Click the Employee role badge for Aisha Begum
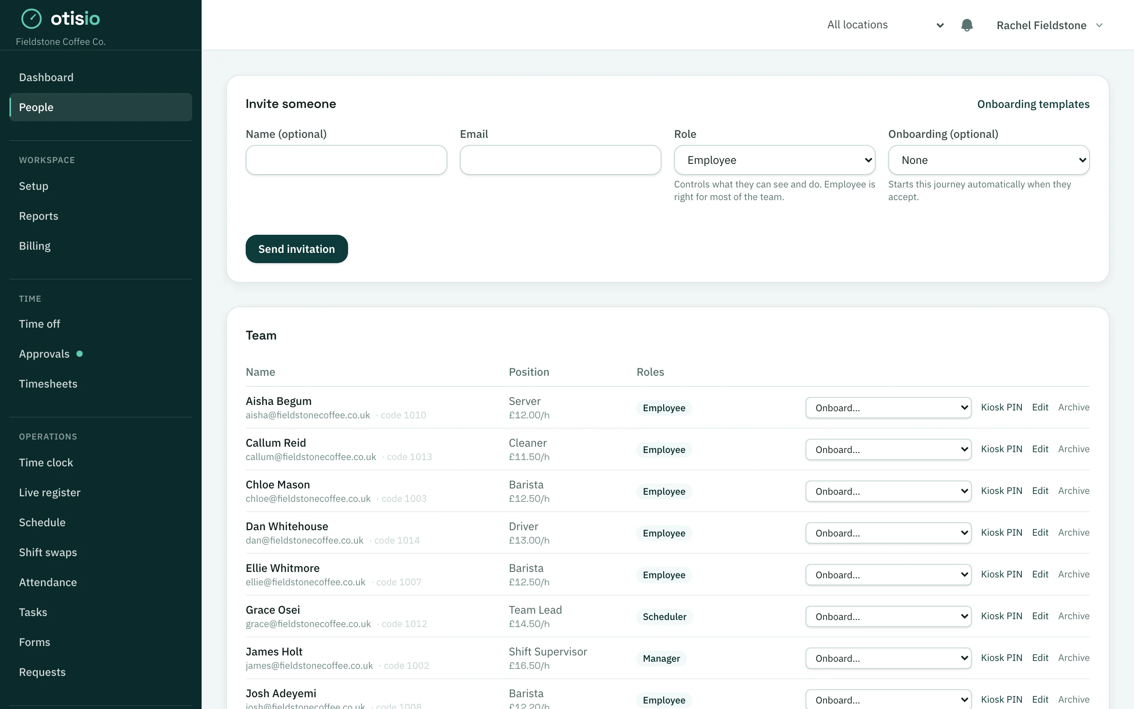1134x709 pixels. point(664,408)
